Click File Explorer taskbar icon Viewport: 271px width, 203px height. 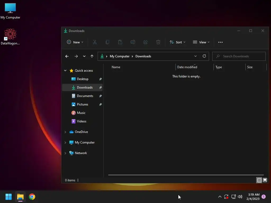[20, 197]
